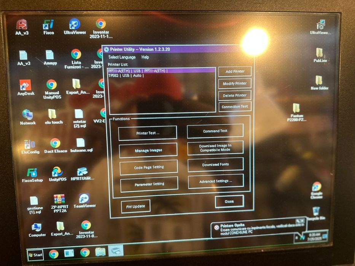Open the HPRTUtilit... shortcut
The height and width of the screenshot is (266, 355).
(83, 174)
